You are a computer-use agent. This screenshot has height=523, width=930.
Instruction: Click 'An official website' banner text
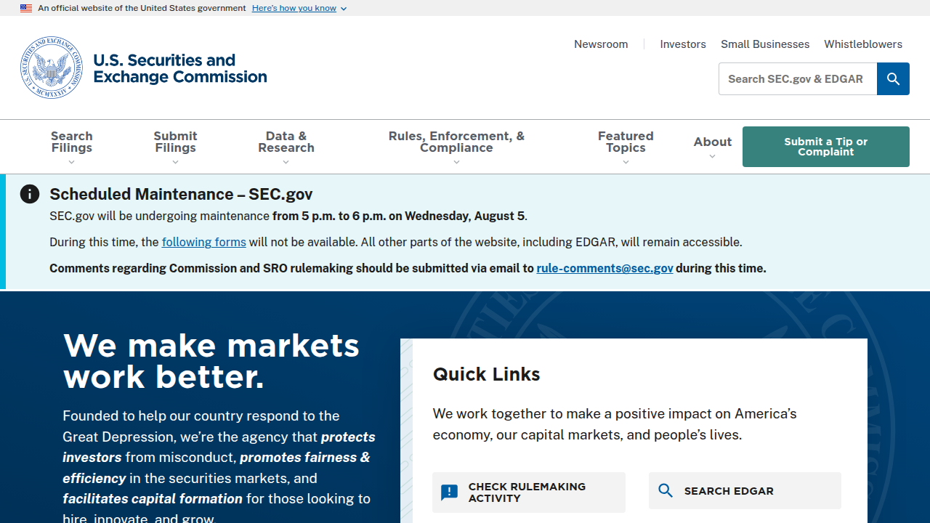(142, 8)
